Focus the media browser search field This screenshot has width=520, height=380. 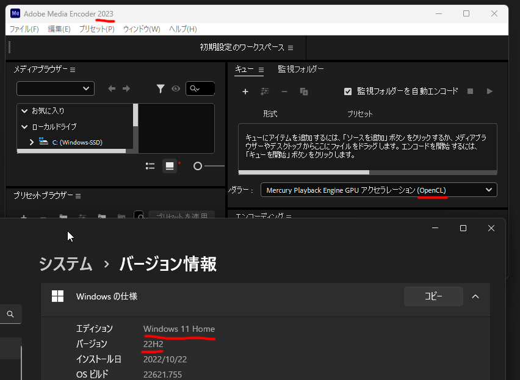[x=200, y=88]
